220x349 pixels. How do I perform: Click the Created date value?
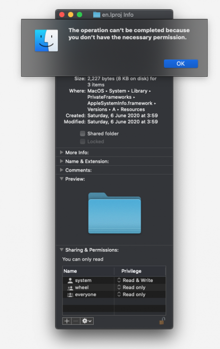point(123,115)
